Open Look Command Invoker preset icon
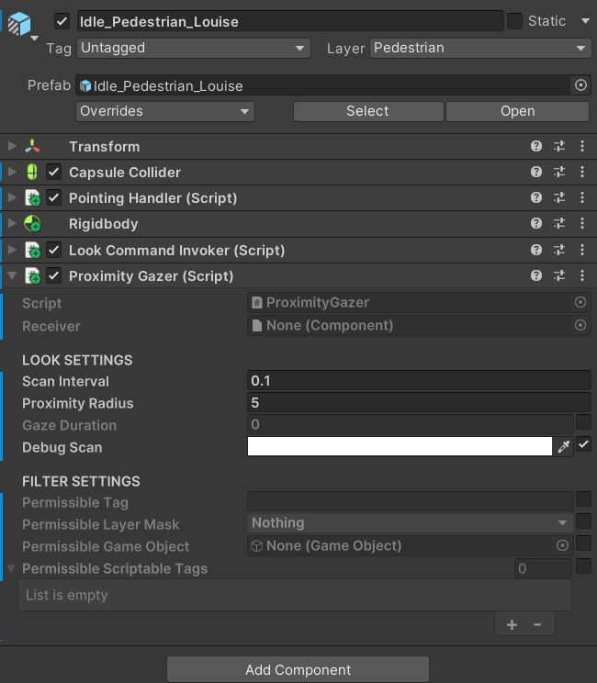597x683 pixels. (x=559, y=250)
